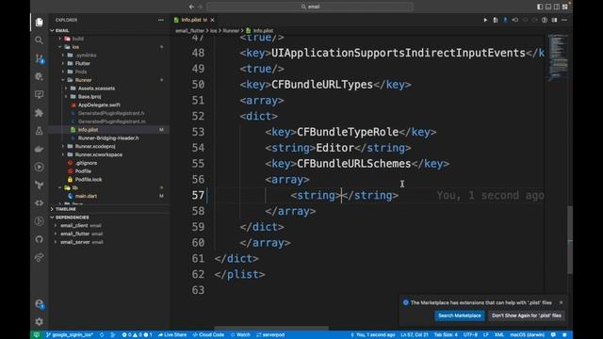Viewport: 603px width, 339px height.
Task: Open the Extensions view
Action: point(39,113)
